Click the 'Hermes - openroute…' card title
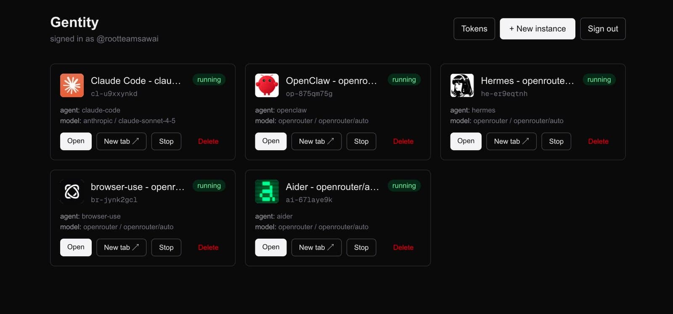The image size is (673, 314). pos(527,81)
